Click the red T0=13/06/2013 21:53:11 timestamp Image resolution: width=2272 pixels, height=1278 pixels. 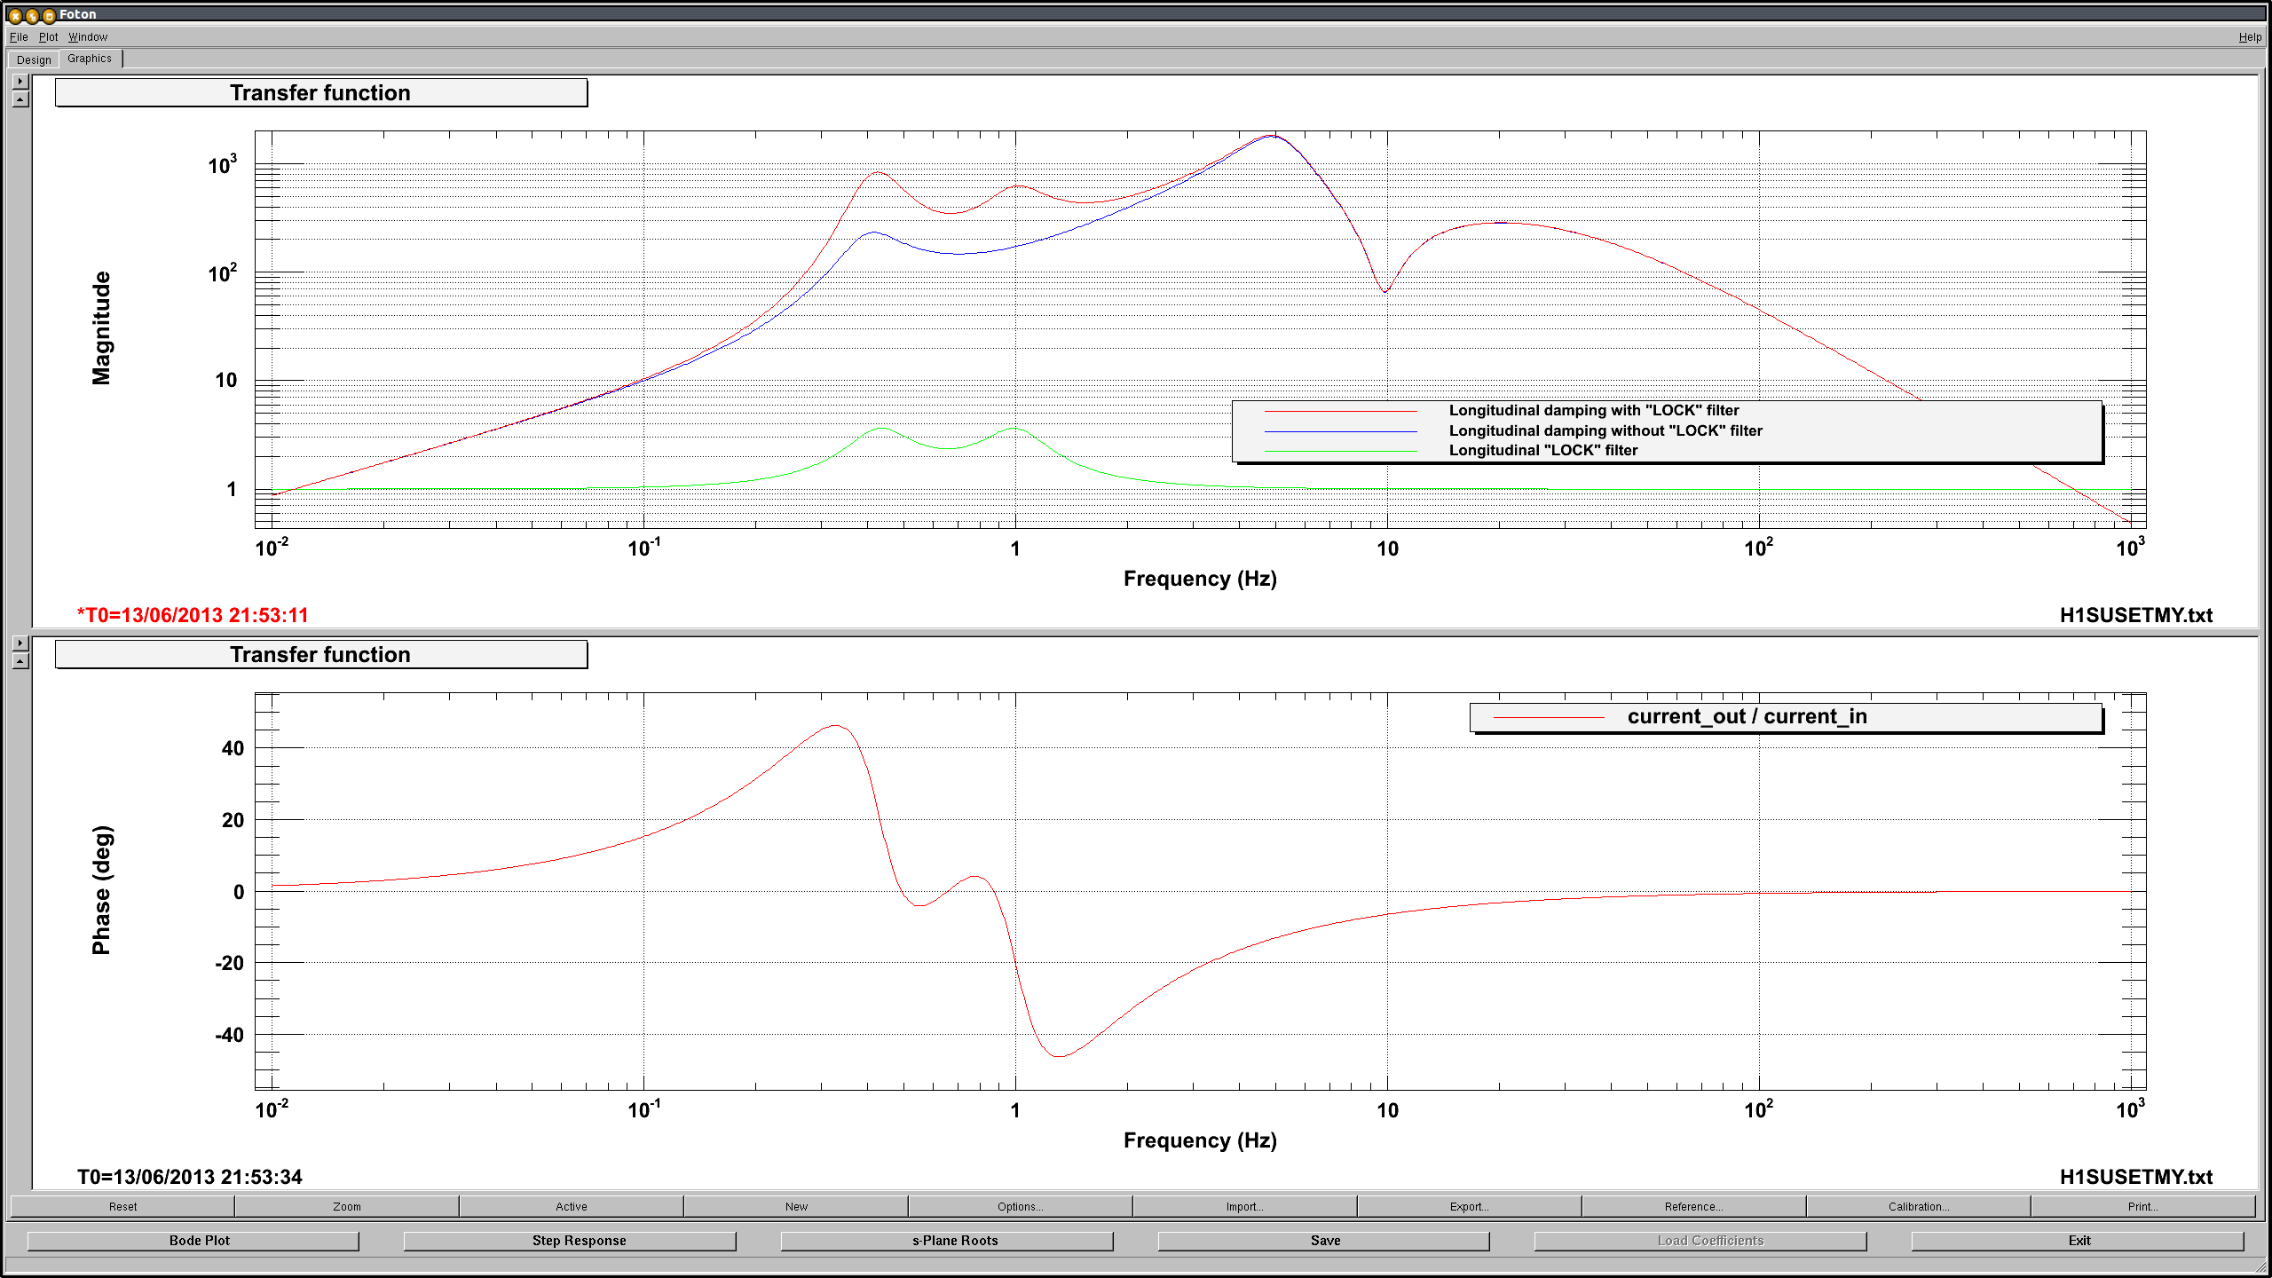coord(193,615)
